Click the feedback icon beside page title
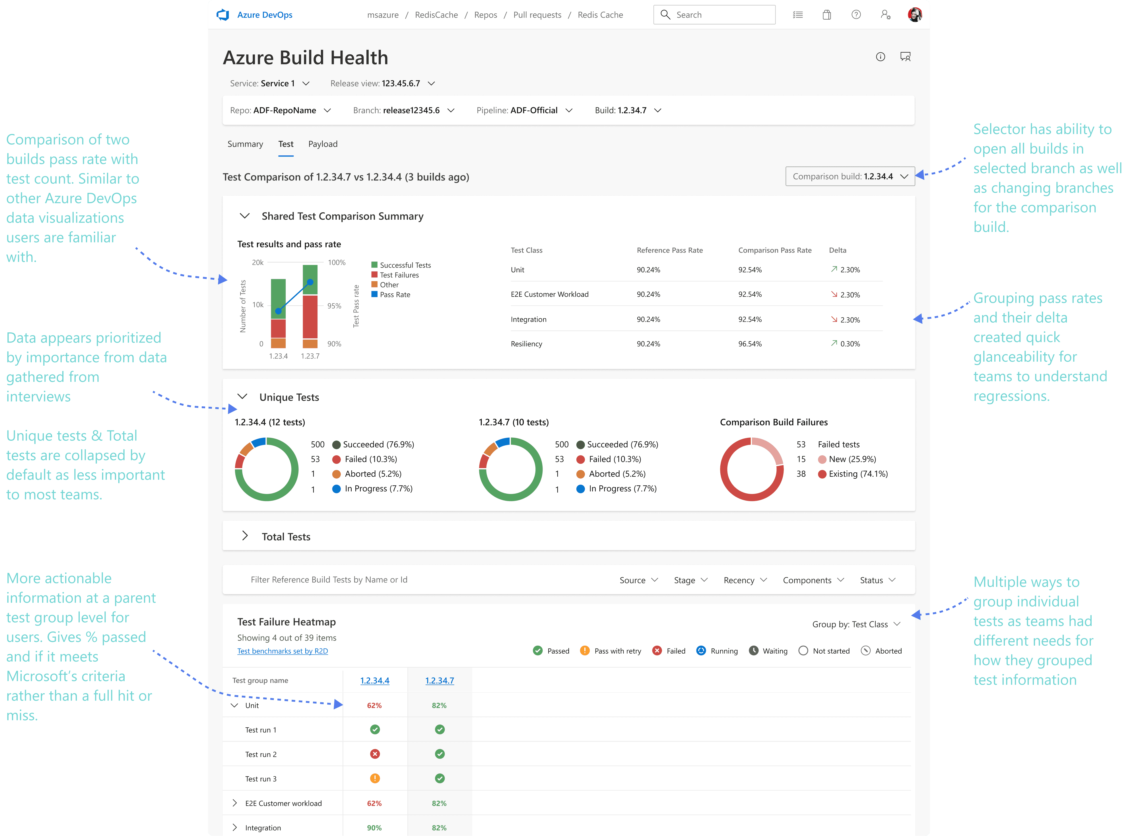The image size is (1138, 836). [905, 57]
